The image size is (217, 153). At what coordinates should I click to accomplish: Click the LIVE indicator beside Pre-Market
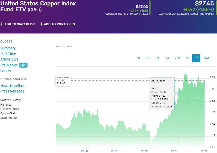[23, 65]
